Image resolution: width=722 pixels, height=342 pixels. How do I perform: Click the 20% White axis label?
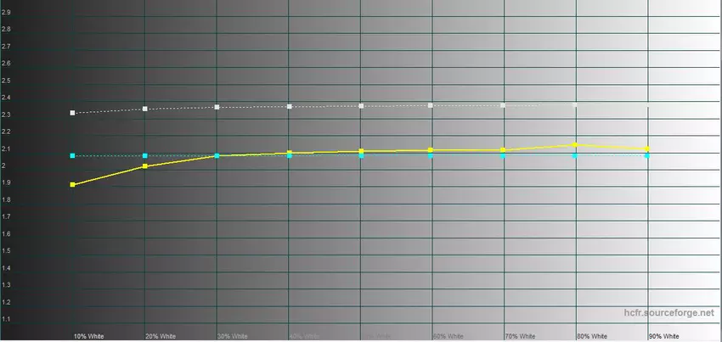click(x=161, y=336)
